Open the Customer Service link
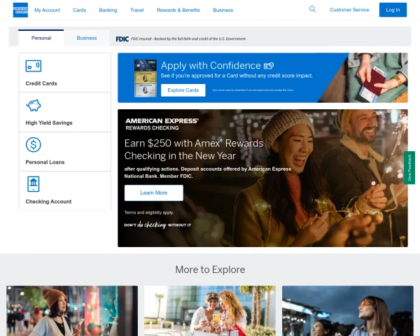The width and height of the screenshot is (420, 336). [349, 10]
